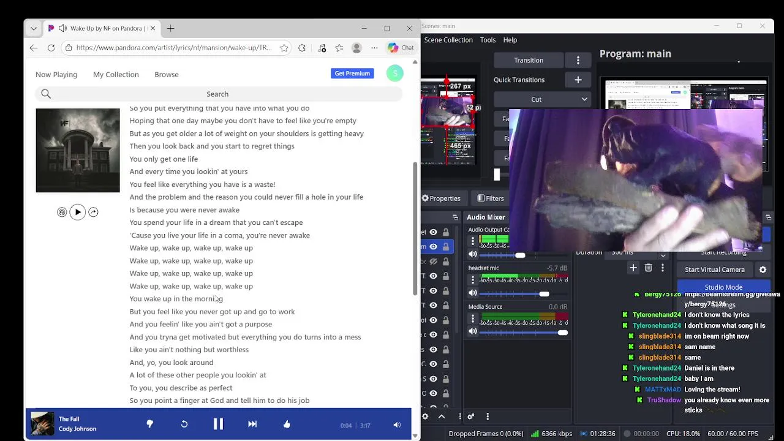Mute Media Source speaker icon
The height and width of the screenshot is (441, 784).
tap(473, 332)
